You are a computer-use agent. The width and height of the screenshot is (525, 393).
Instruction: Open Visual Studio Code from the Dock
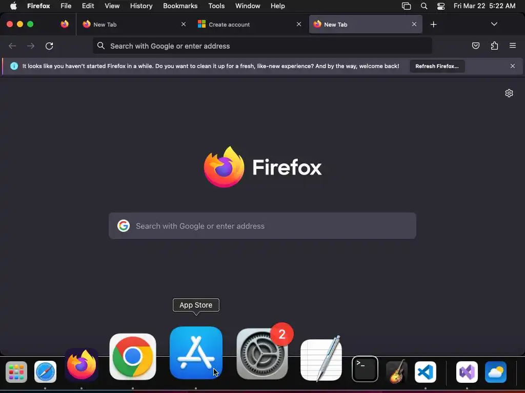coord(426,372)
